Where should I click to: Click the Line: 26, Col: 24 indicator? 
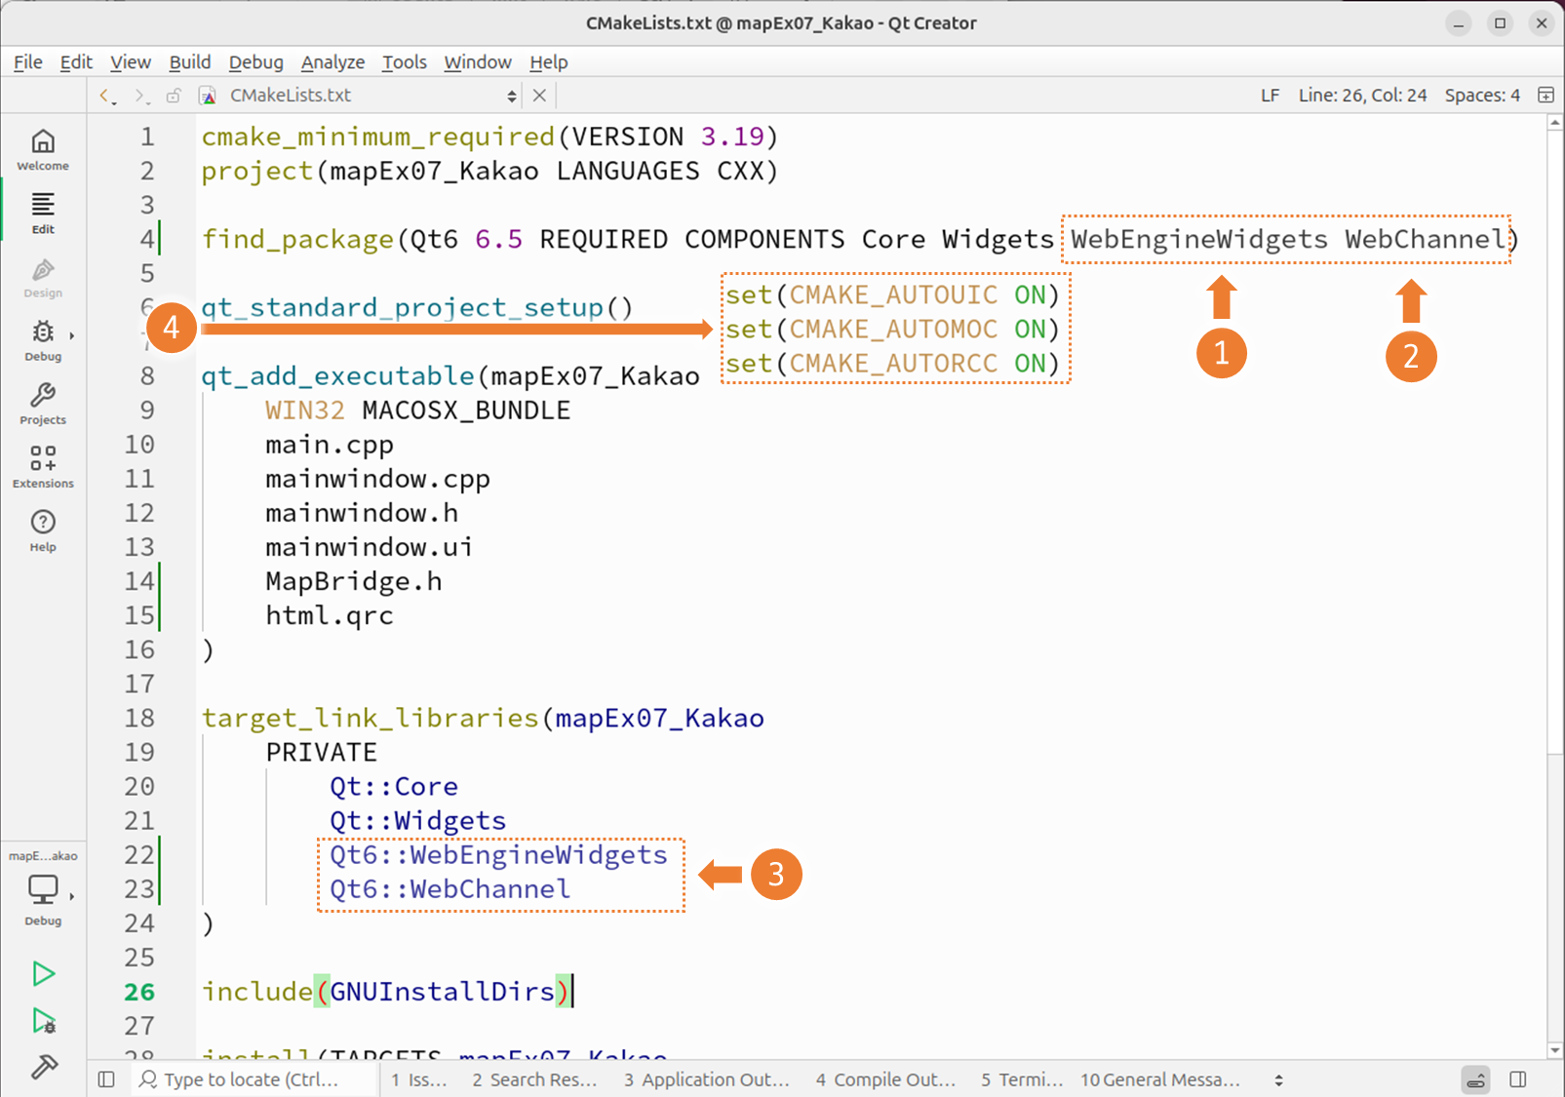pyautogui.click(x=1362, y=96)
